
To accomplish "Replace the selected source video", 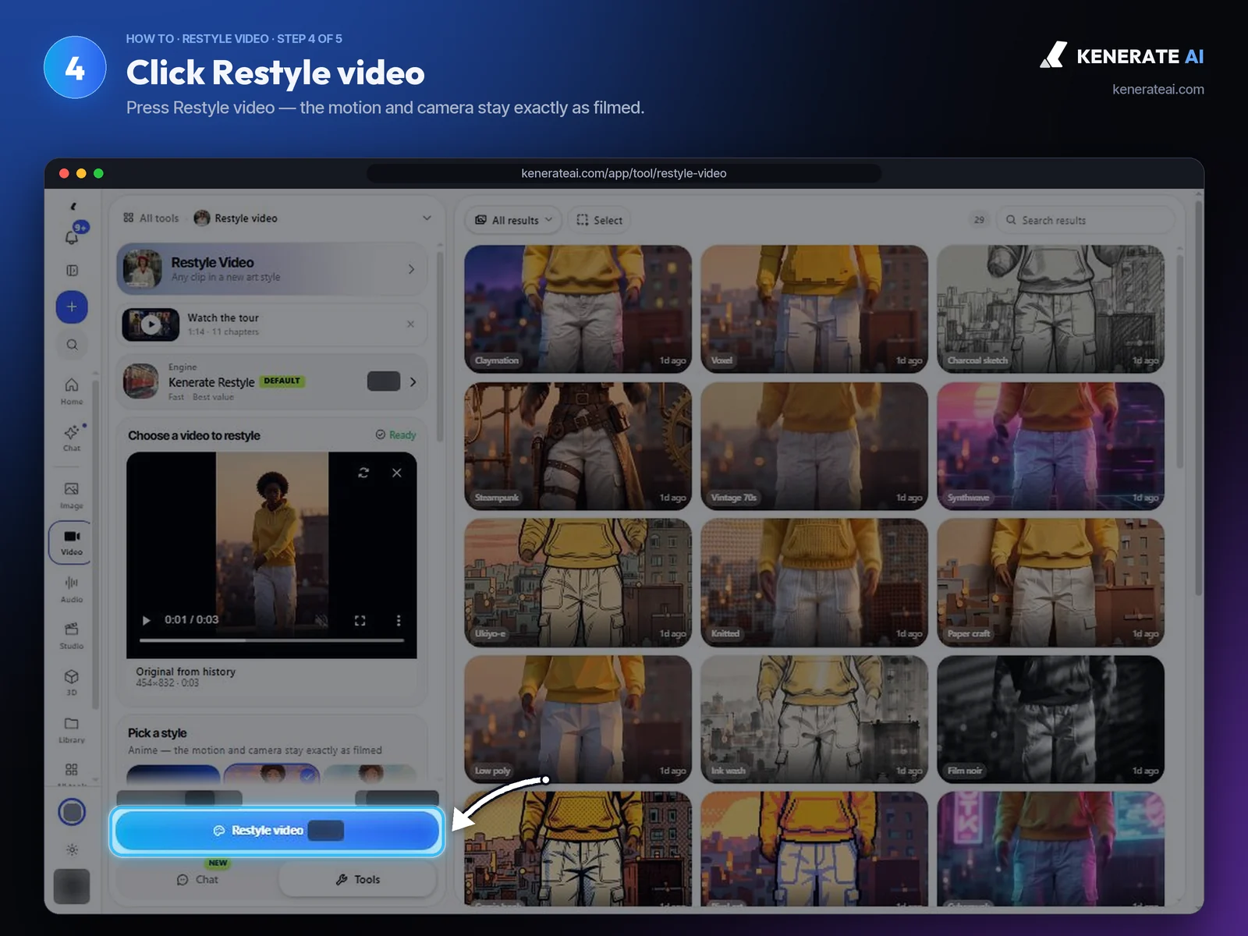I will 363,473.
